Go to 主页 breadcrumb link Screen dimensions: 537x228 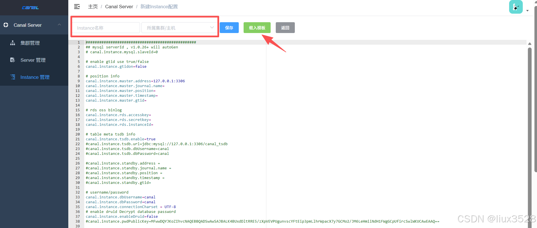tap(93, 7)
